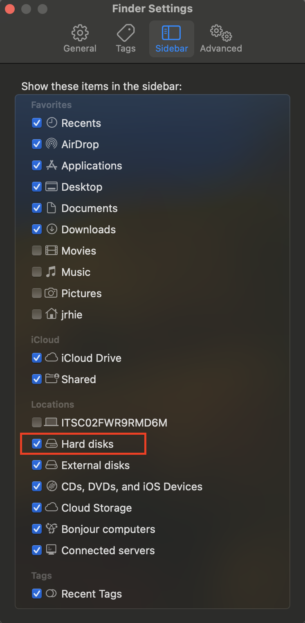Open the General settings tab icon
The height and width of the screenshot is (623, 305).
(80, 33)
